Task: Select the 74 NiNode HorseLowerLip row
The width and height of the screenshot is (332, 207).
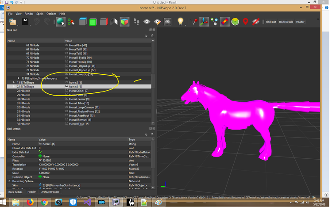Action: point(79,74)
